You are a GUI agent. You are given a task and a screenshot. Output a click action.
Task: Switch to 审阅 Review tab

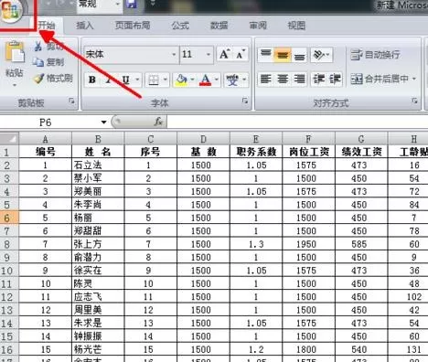258,26
